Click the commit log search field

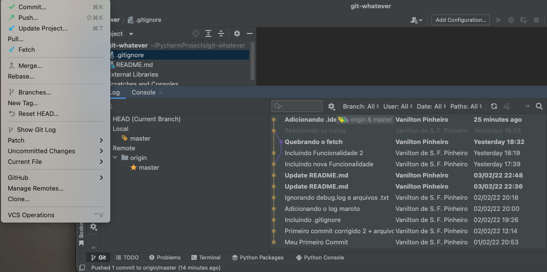(x=297, y=106)
